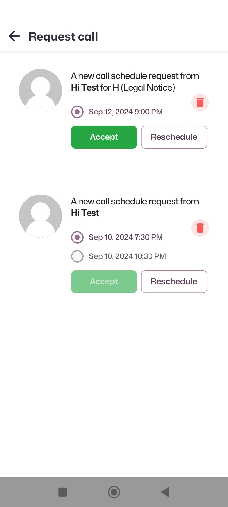Tap the Sep 12, 2024 9:00 PM label
Screen dimensions: 228x507
pyautogui.click(x=126, y=112)
